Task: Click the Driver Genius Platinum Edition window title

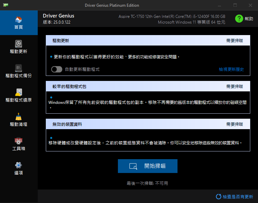Action: coord(112,5)
